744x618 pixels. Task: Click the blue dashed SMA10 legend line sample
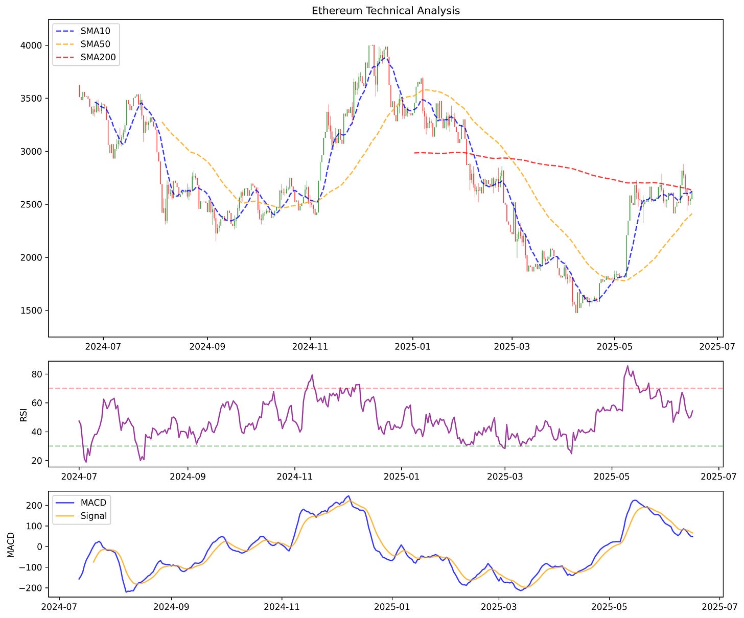point(66,31)
